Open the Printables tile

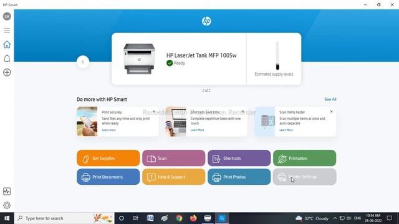coord(305,158)
